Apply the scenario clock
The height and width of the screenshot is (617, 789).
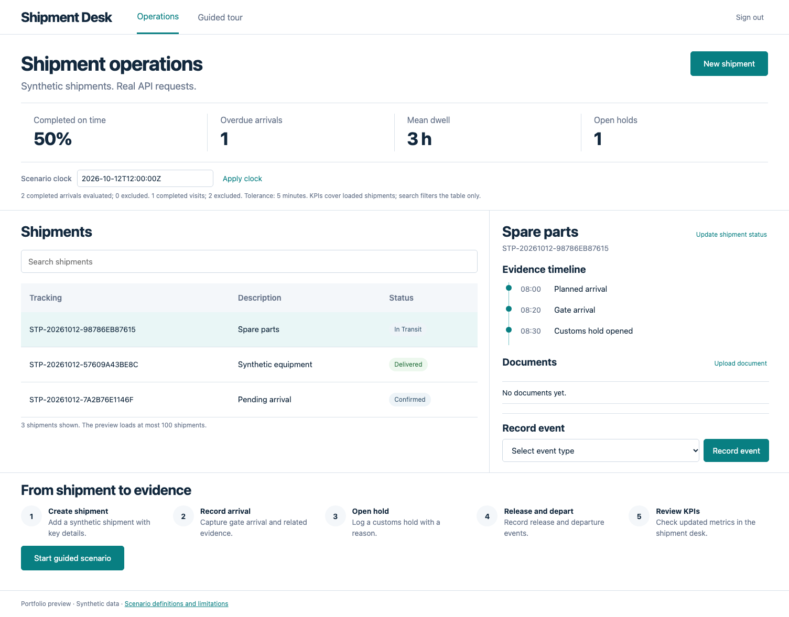[242, 179]
